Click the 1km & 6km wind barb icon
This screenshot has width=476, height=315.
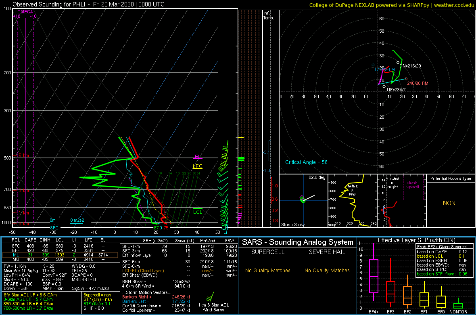coord(211,296)
